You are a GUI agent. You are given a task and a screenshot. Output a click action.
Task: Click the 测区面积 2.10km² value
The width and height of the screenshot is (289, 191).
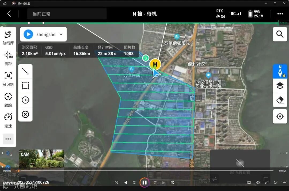30,54
